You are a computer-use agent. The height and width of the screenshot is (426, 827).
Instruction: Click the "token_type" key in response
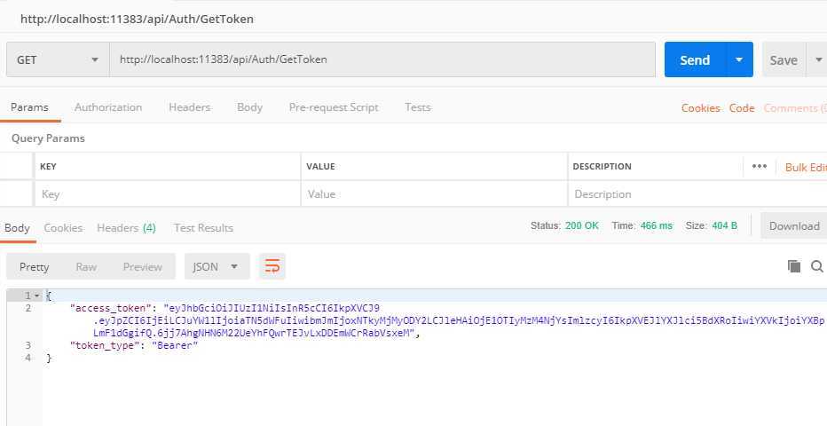point(105,346)
